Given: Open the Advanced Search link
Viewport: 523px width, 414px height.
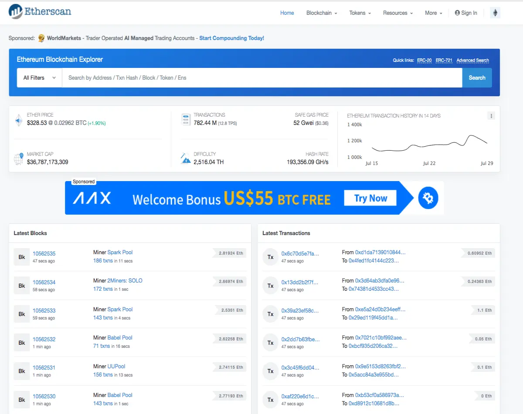Looking at the screenshot, I should pyautogui.click(x=473, y=61).
